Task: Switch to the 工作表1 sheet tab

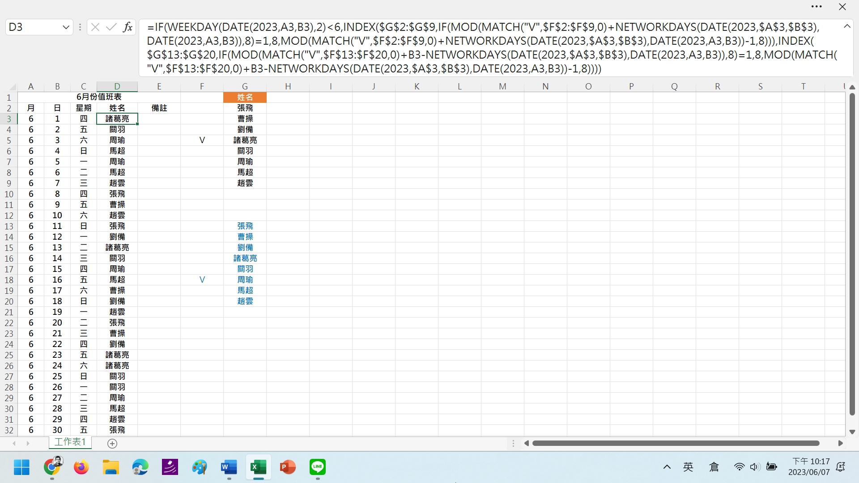Action: point(70,442)
